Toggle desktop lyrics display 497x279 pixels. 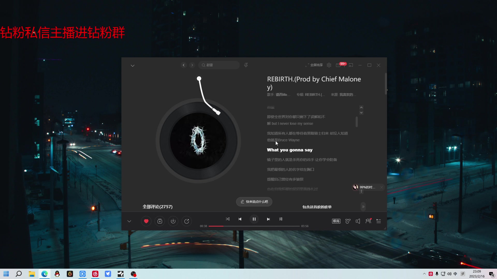(x=281, y=219)
